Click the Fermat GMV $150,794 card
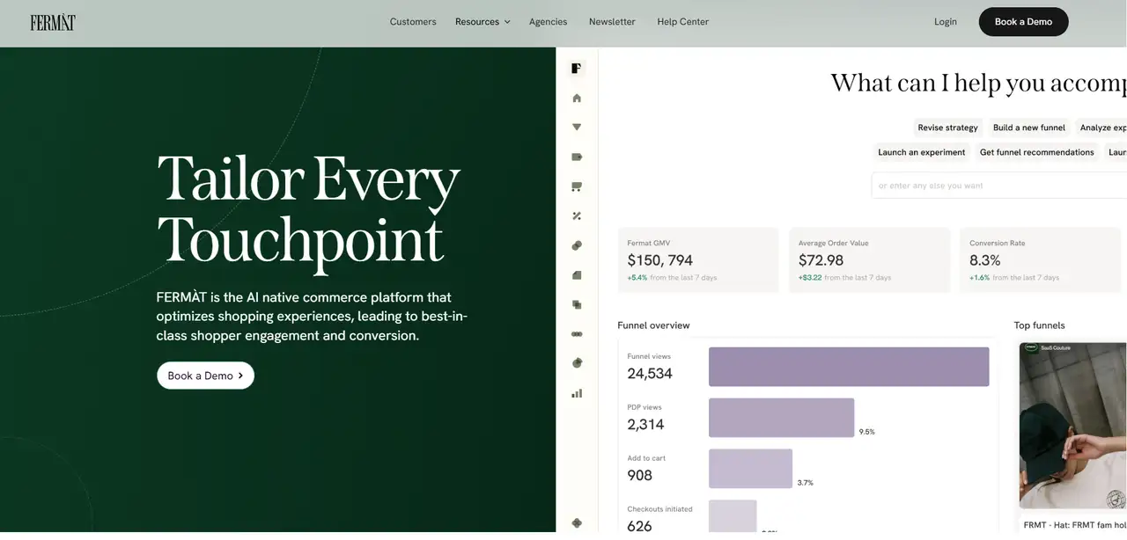Screen dimensions: 1127x540 [x=698, y=260]
